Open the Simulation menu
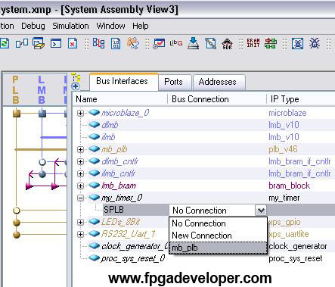 (70, 26)
